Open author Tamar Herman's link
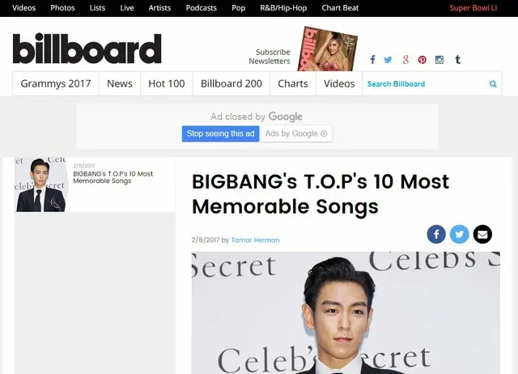Viewport: 518px width, 374px height. 256,240
